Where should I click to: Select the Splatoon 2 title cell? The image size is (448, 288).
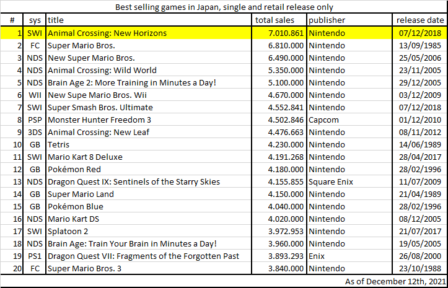coord(148,232)
